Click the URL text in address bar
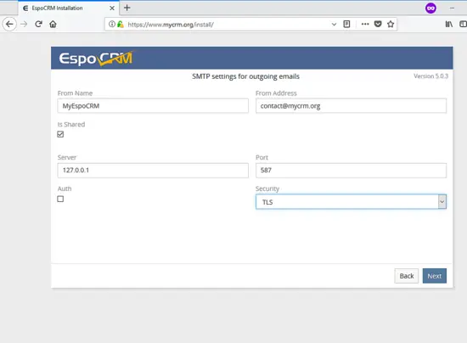The width and height of the screenshot is (467, 343). tap(171, 25)
